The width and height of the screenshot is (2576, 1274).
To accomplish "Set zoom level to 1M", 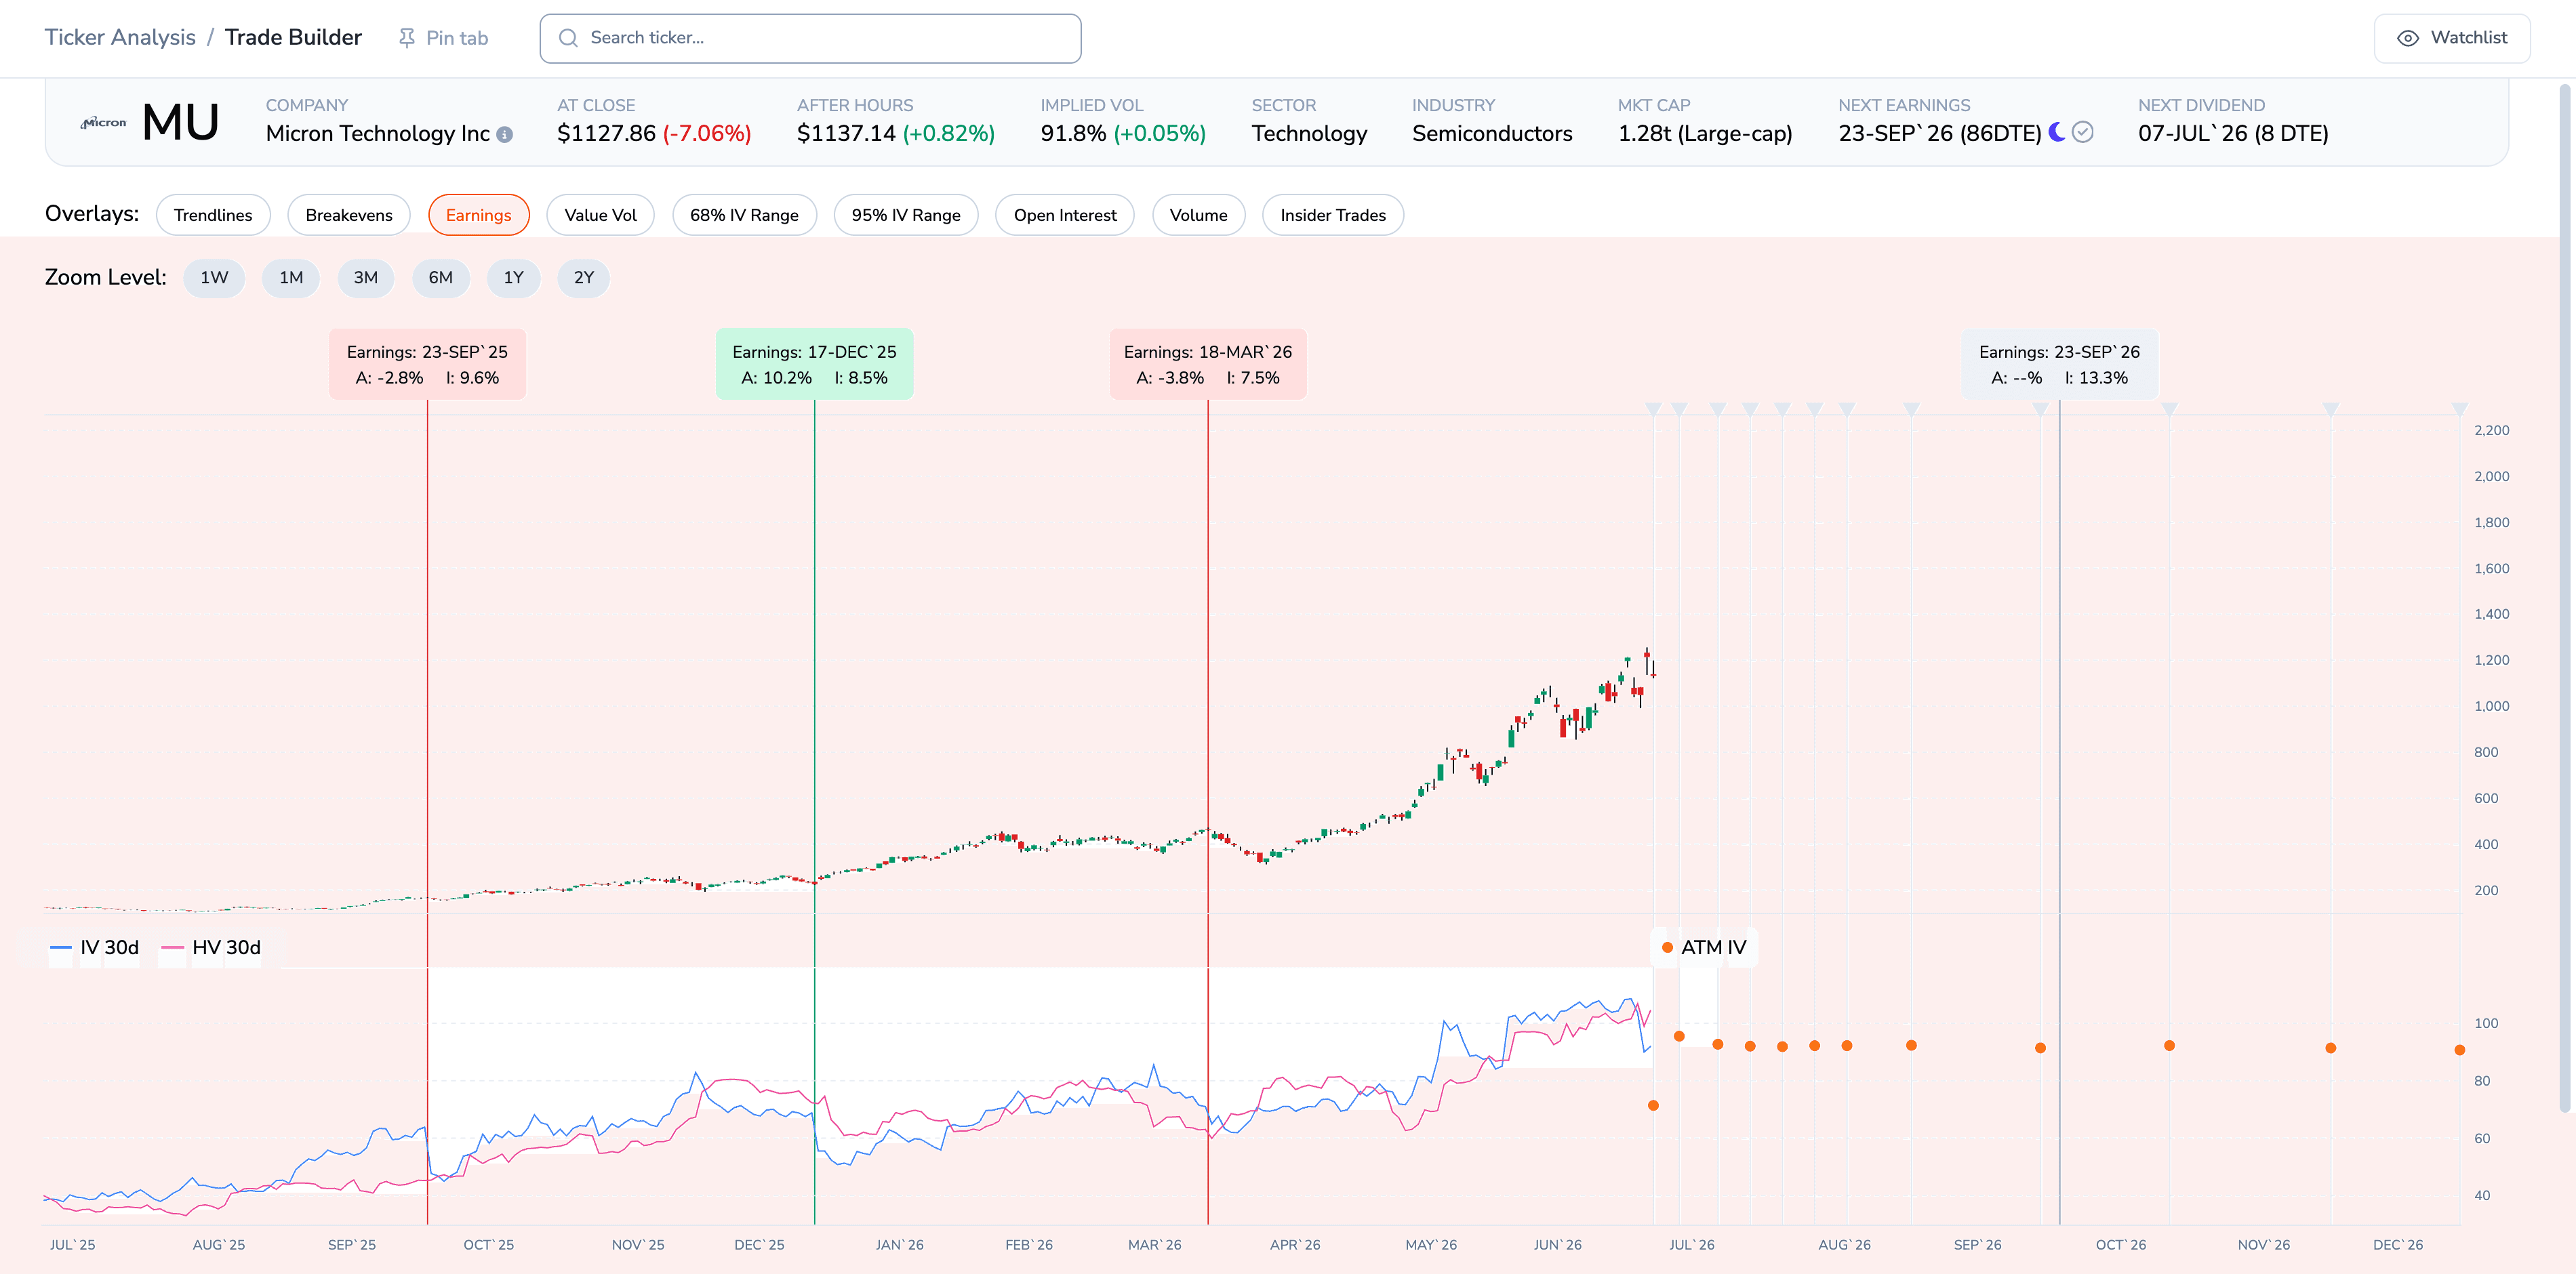I will [291, 278].
